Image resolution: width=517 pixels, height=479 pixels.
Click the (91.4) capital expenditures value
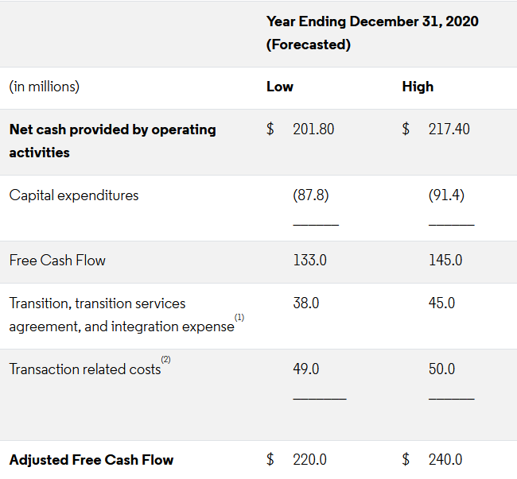[x=446, y=195]
